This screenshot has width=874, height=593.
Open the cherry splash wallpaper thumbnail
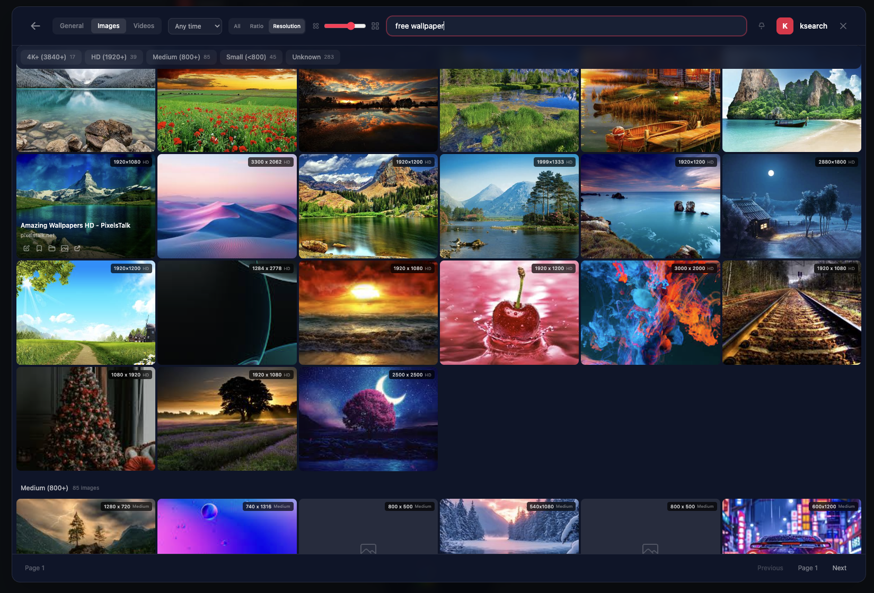(509, 312)
